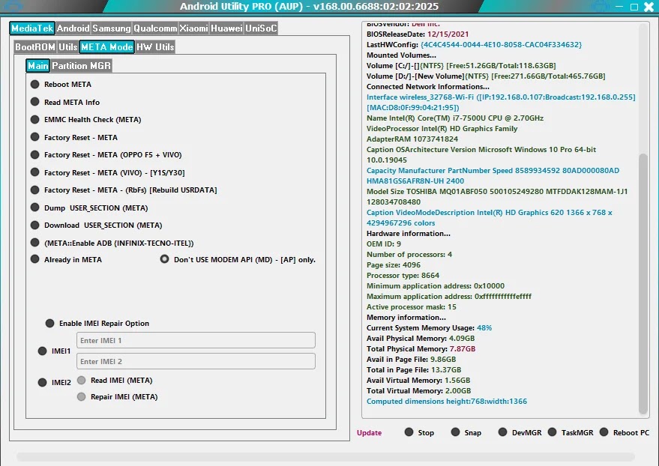The height and width of the screenshot is (466, 659).
Task: Click the Total Physical Memory 7.87GB line
Action: point(421,349)
